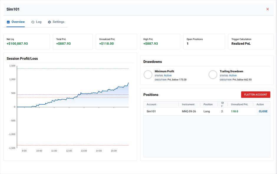Close the Sim101 dialog with the red X
This screenshot has height=174, width=277.
click(268, 9)
